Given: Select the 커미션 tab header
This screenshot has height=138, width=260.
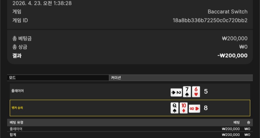Looking at the screenshot, I should point(181,78).
